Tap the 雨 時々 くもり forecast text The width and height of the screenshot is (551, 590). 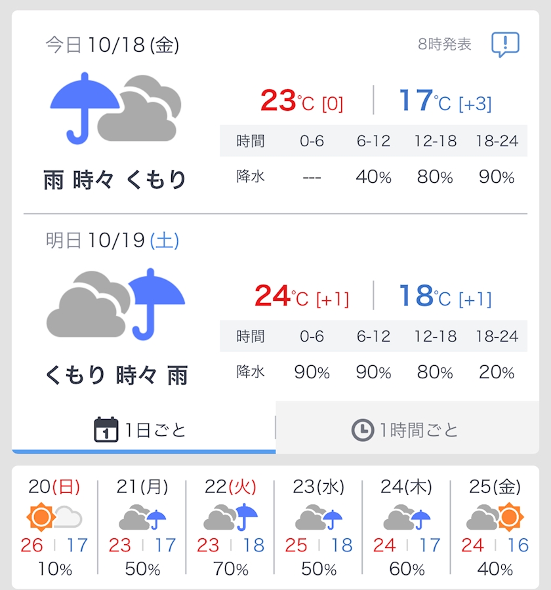[x=115, y=180]
